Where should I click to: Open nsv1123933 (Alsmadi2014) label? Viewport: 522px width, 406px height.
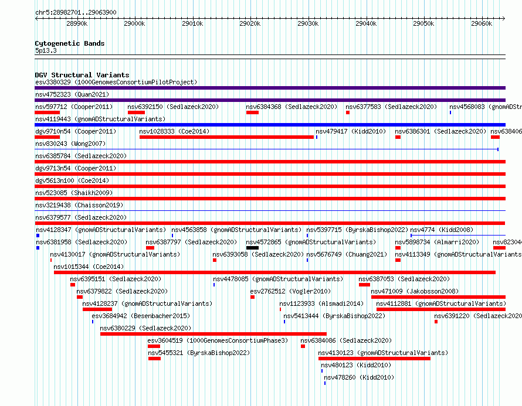tap(321, 303)
